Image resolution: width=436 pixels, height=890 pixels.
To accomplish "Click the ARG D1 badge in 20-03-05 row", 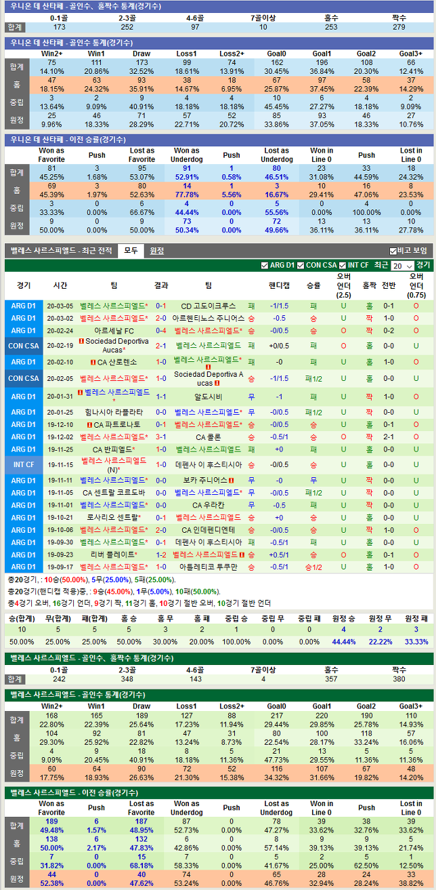I will point(24,306).
